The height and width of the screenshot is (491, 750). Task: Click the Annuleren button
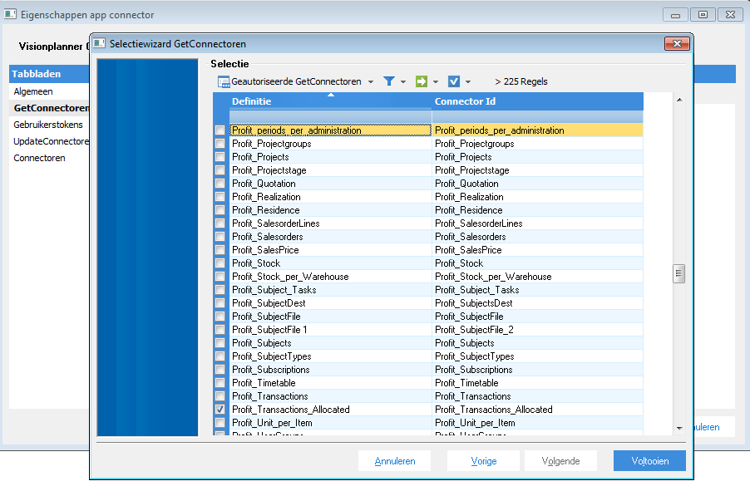[x=395, y=461]
